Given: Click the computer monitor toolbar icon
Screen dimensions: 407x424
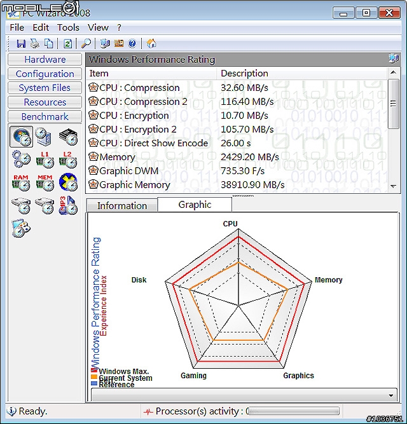Looking at the screenshot, I should coord(105,43).
